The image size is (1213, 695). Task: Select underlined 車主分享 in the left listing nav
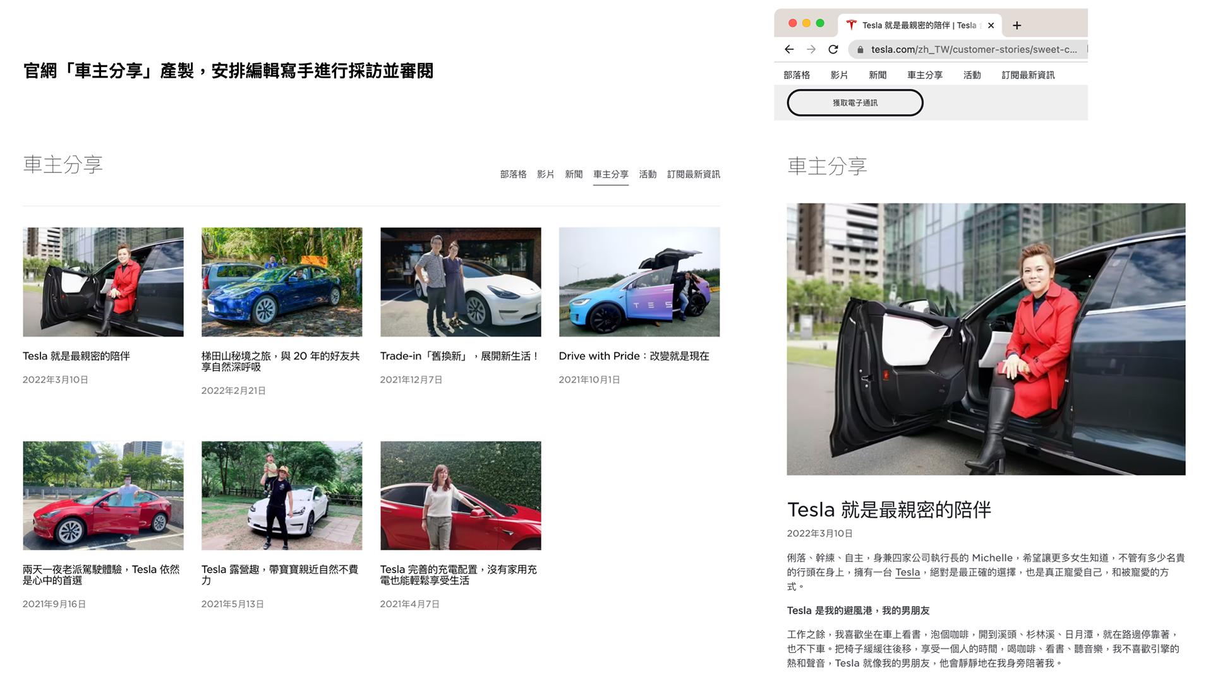(x=611, y=174)
